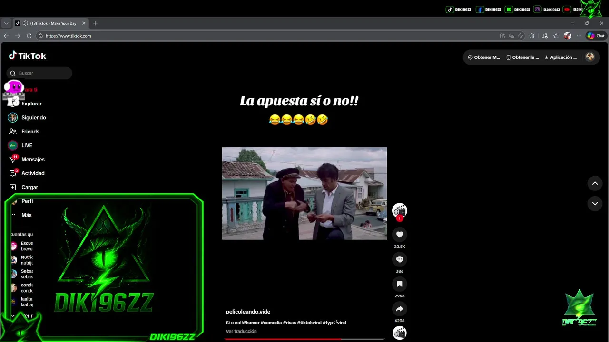Open comments via the speech bubble icon

click(x=400, y=259)
